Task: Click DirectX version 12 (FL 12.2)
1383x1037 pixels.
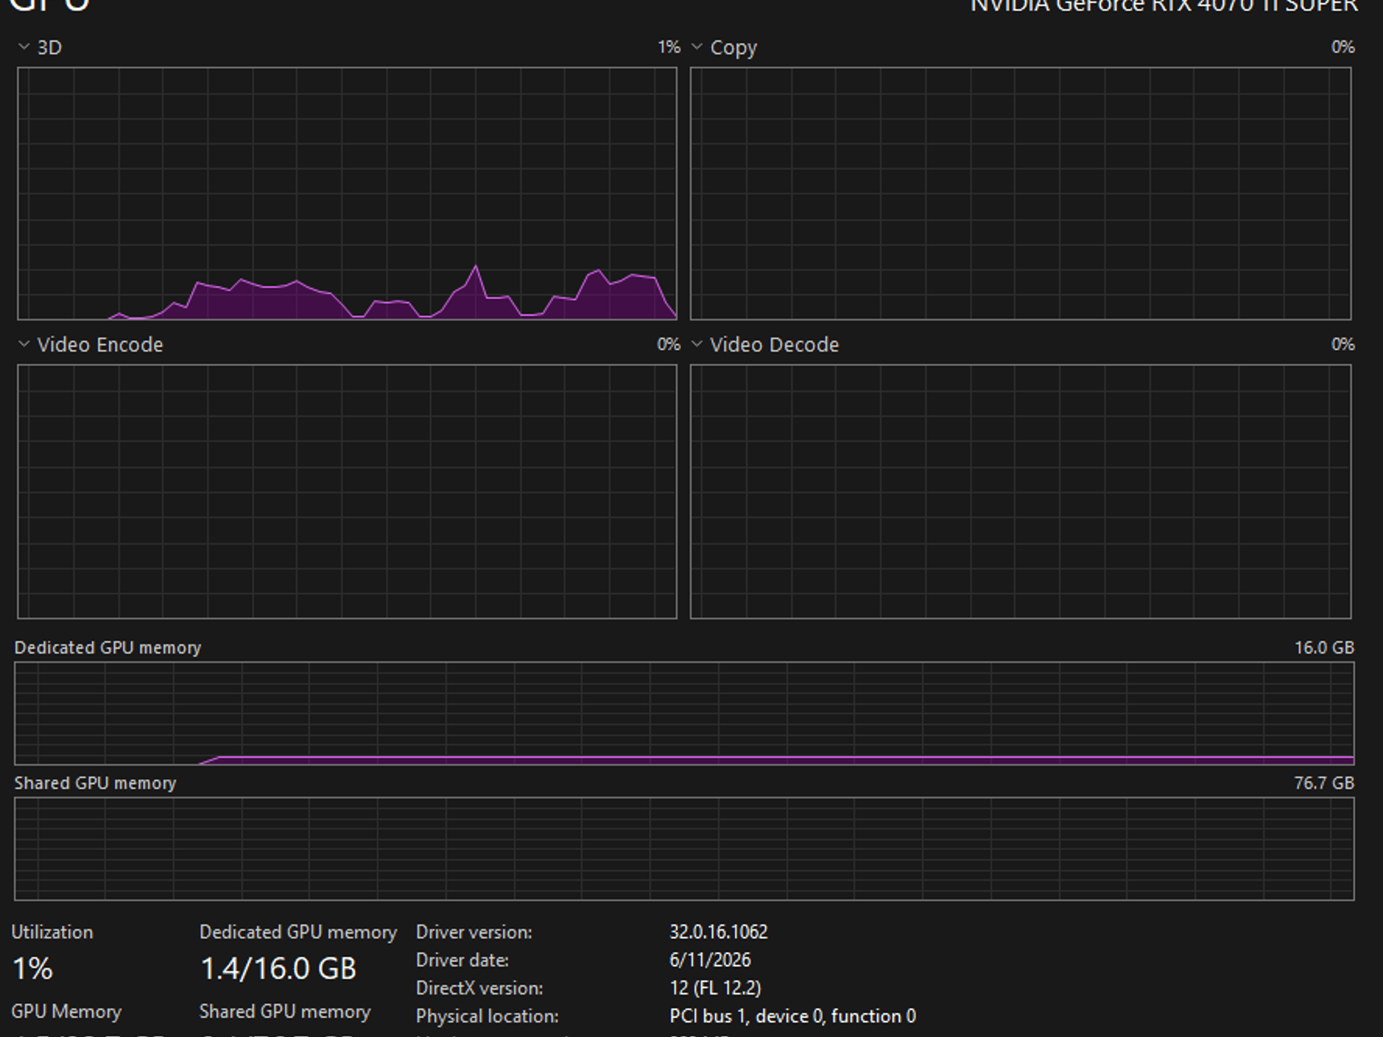Action: click(x=715, y=988)
